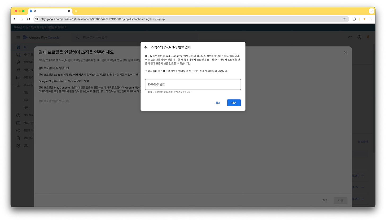This screenshot has height=221, width=386.
Task: Select 재무 in the sidebar
Action: pos(26,108)
